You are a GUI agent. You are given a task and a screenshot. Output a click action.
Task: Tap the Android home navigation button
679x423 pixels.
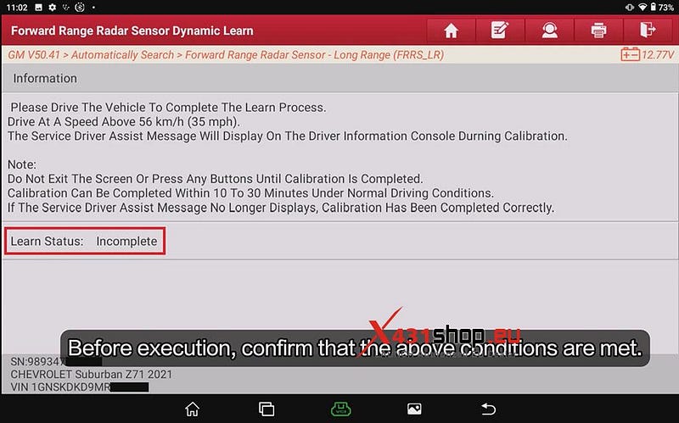pyautogui.click(x=193, y=409)
